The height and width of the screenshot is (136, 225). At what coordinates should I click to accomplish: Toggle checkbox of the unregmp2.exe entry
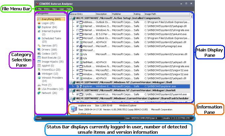tap(78, 46)
